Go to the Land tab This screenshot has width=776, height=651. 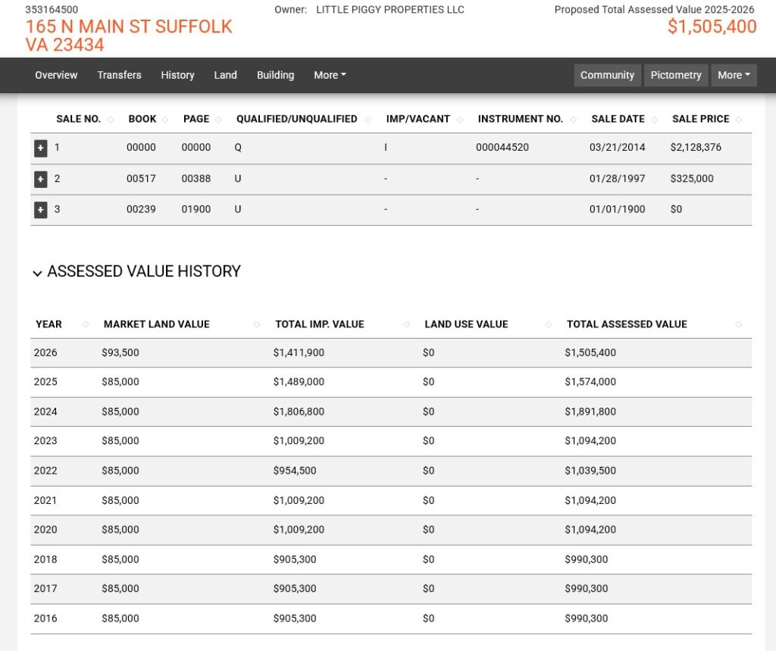(x=225, y=75)
